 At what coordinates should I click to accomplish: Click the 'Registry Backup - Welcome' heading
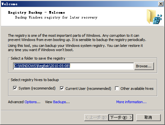pyautogui.click(x=36, y=13)
